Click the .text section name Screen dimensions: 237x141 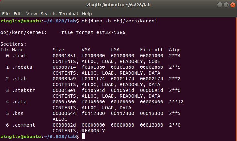19,56
